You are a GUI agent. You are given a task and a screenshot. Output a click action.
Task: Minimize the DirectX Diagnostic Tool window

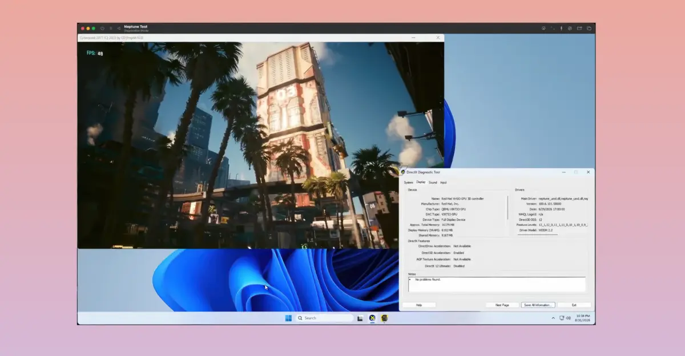564,172
